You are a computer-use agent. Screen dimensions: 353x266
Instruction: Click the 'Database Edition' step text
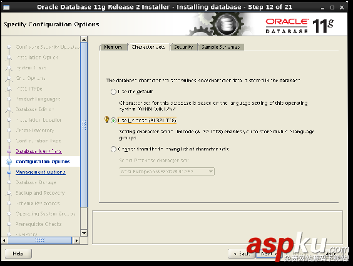click(x=34, y=109)
